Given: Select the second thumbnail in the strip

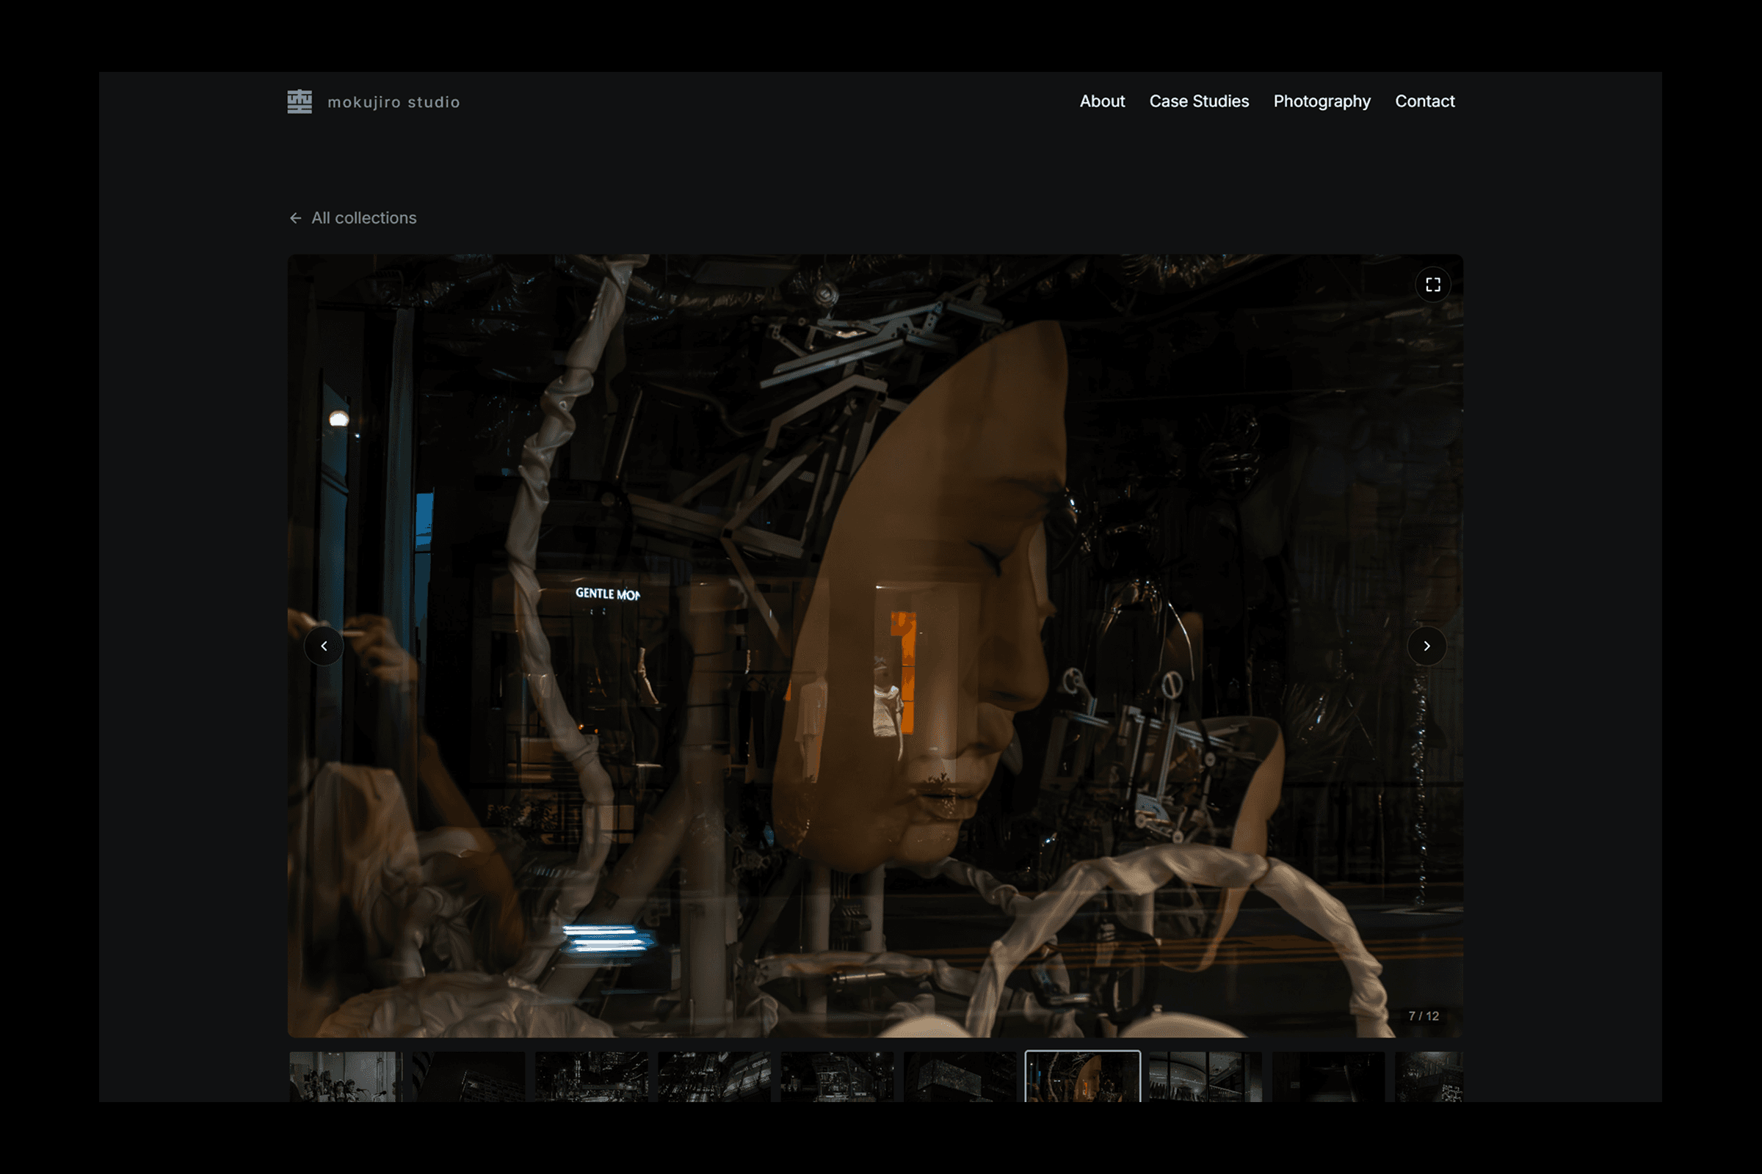Looking at the screenshot, I should pos(469,1076).
